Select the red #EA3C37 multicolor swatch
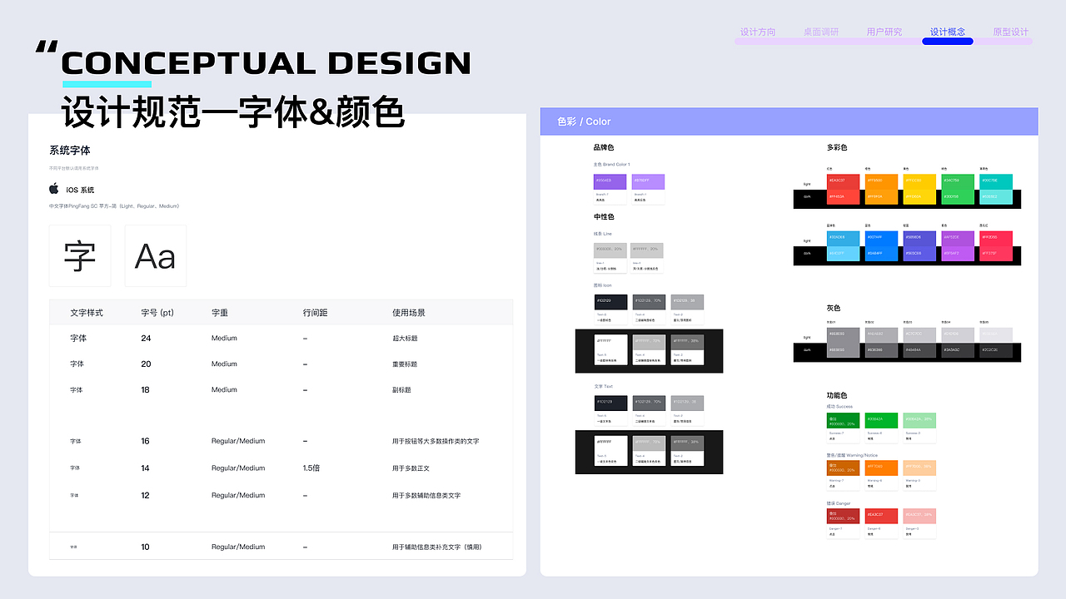Image resolution: width=1066 pixels, height=599 pixels. [x=844, y=183]
